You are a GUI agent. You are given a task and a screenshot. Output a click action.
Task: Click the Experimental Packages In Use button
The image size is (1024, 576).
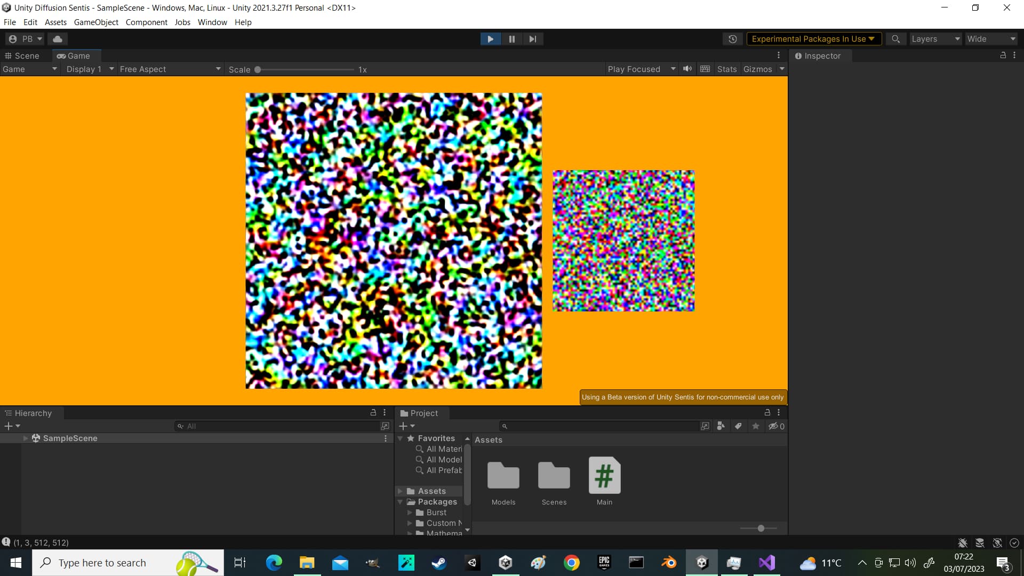pos(814,38)
